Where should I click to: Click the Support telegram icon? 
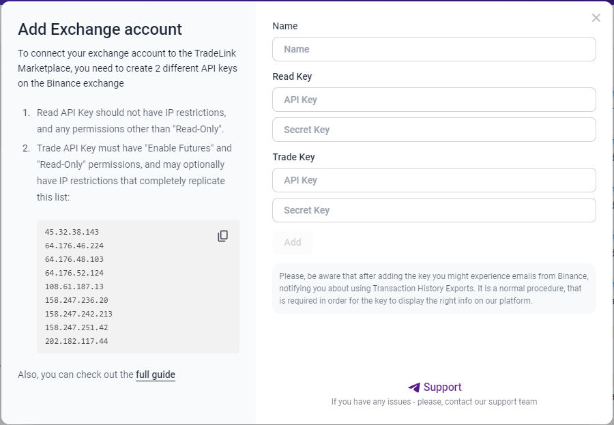pyautogui.click(x=414, y=387)
